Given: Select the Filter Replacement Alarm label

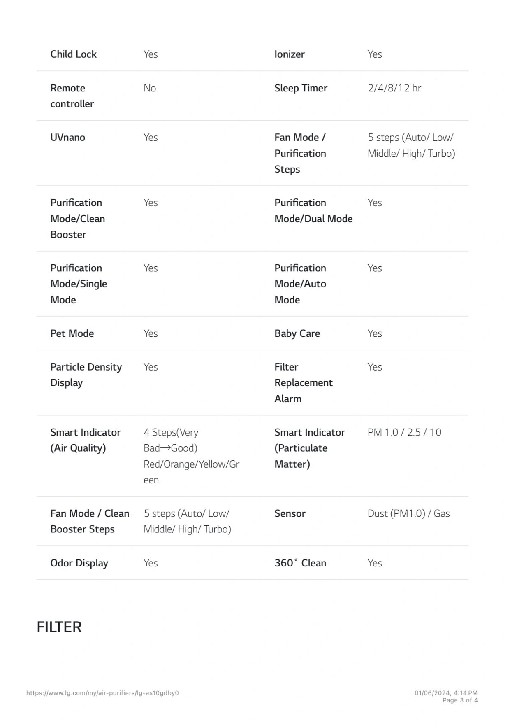Looking at the screenshot, I should tap(303, 382).
